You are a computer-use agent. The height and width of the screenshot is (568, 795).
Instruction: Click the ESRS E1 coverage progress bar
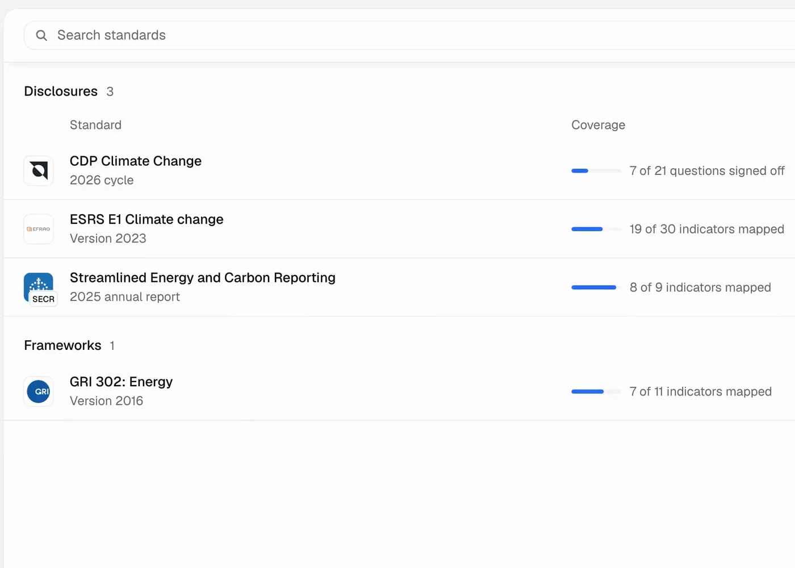tap(596, 229)
